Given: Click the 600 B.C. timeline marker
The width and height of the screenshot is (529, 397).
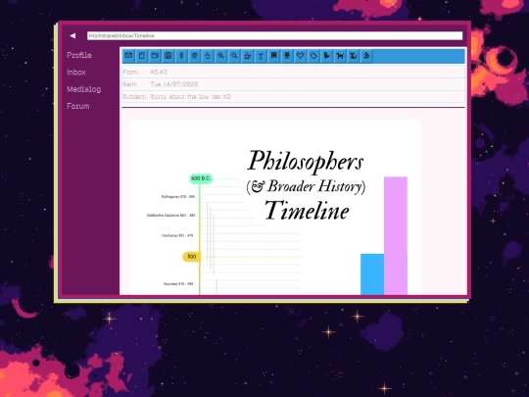Looking at the screenshot, I should [201, 178].
